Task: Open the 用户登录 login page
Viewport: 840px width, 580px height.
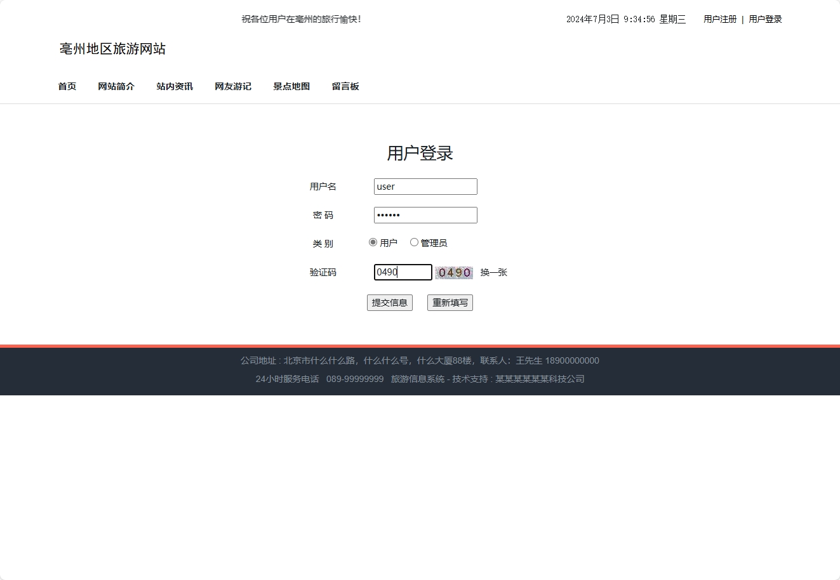Action: click(765, 19)
